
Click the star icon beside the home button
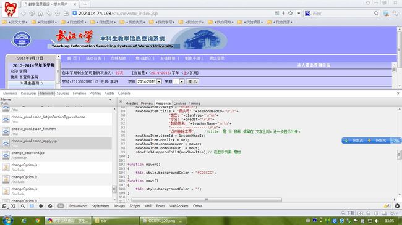58,14
